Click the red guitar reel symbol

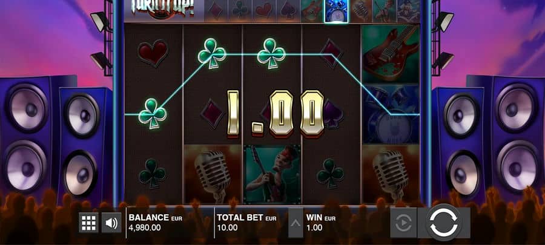[x=391, y=54]
